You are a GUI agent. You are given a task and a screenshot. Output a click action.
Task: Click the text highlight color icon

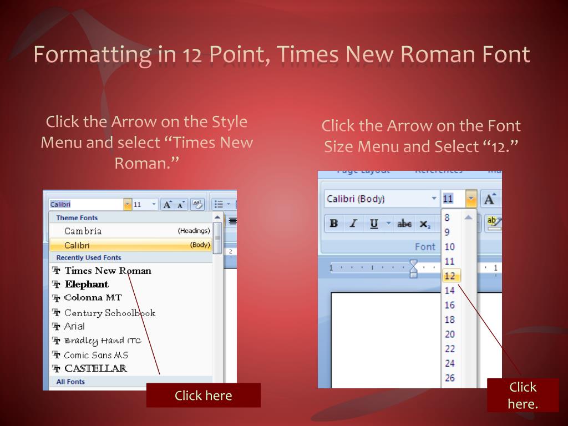[x=493, y=222]
